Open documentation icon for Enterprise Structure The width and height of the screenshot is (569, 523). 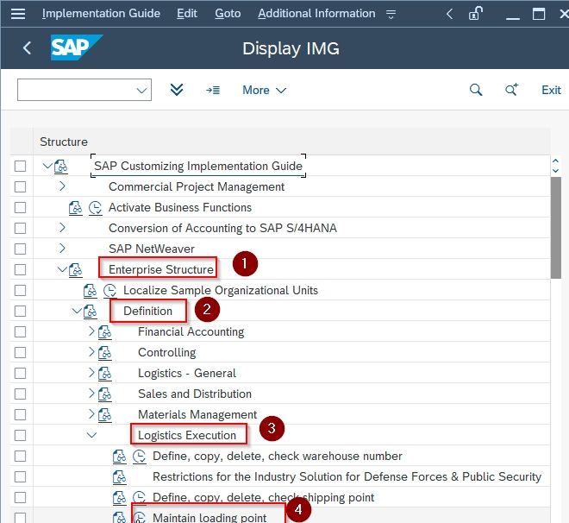76,270
